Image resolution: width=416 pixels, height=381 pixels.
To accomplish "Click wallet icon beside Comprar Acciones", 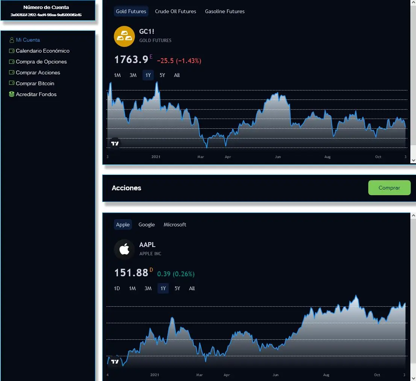I will pyautogui.click(x=12, y=72).
